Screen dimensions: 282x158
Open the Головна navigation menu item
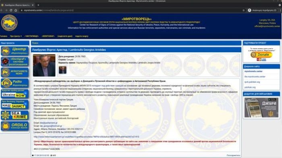tap(4, 36)
